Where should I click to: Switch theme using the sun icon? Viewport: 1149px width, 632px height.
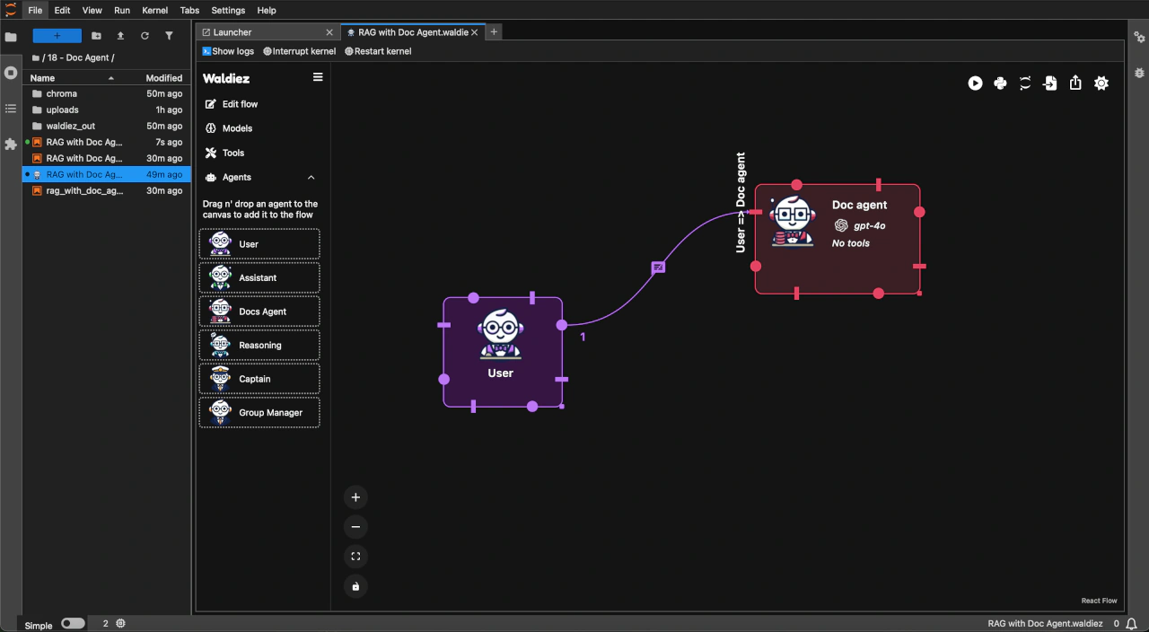click(x=1101, y=83)
